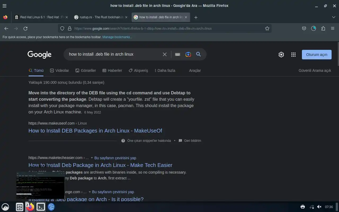Image resolution: width=339 pixels, height=212 pixels.
Task: Open Google settings gear
Action: pyautogui.click(x=281, y=55)
